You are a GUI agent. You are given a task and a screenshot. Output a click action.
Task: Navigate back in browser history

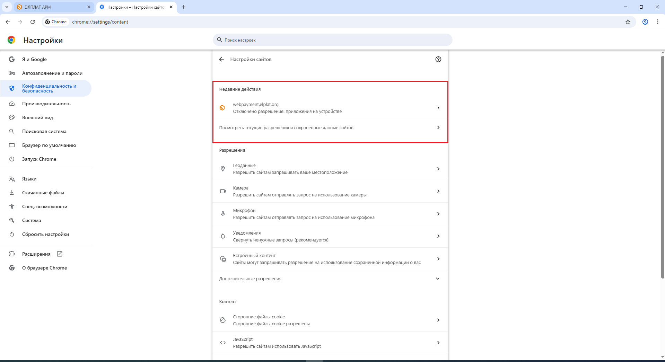point(8,22)
